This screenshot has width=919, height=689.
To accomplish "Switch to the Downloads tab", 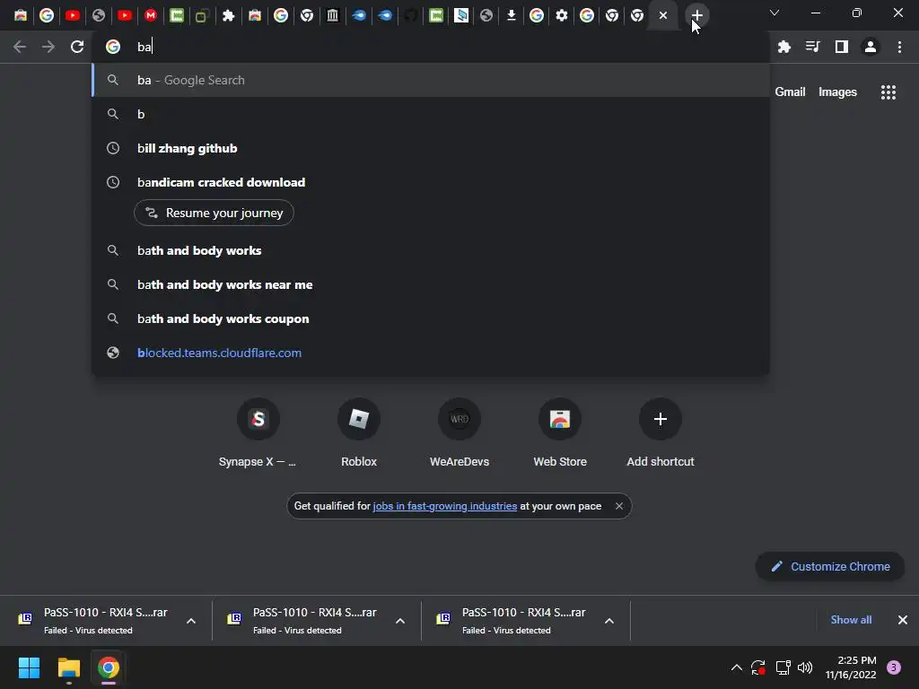I will point(511,15).
